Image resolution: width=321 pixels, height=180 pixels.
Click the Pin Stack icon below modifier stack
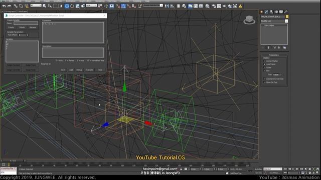coord(263,47)
